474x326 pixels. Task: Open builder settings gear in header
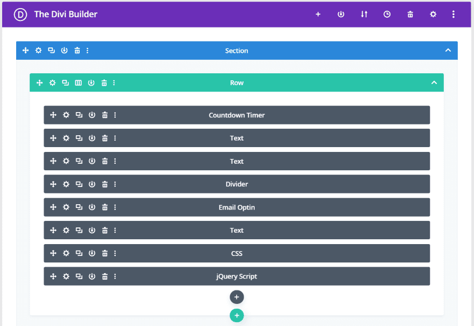[433, 14]
